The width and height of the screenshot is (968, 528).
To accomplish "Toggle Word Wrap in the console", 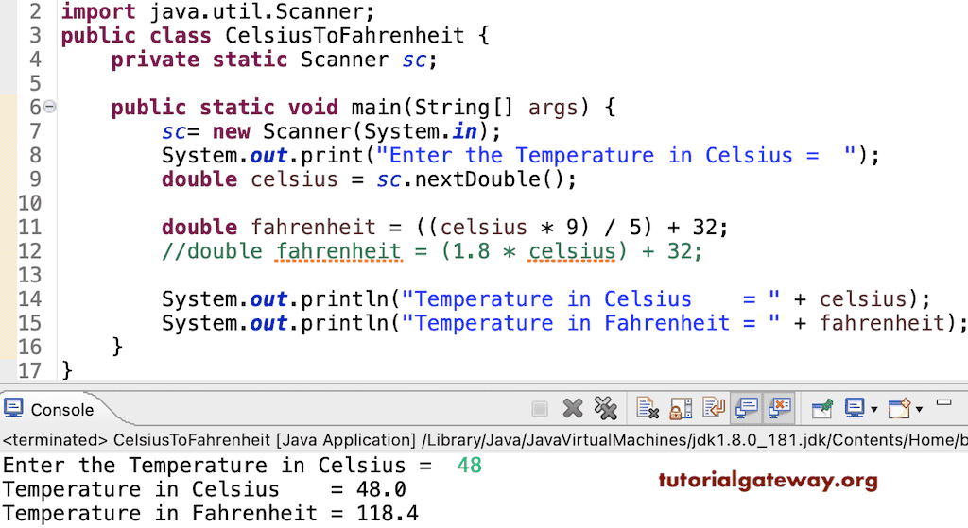I will point(714,408).
